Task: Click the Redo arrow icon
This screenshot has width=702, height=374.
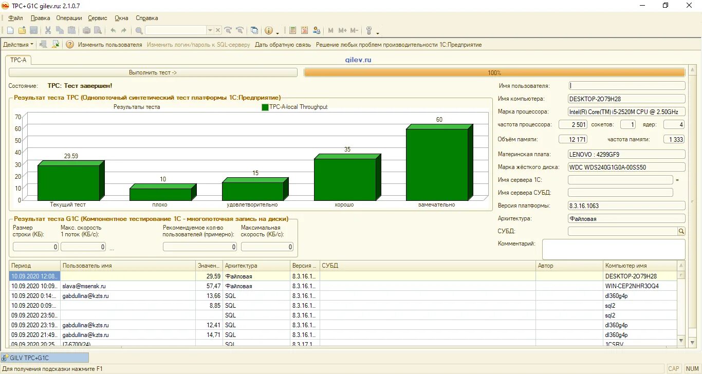Action: (124, 30)
